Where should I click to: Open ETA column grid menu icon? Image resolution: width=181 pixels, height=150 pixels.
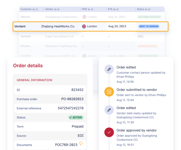click(118, 9)
